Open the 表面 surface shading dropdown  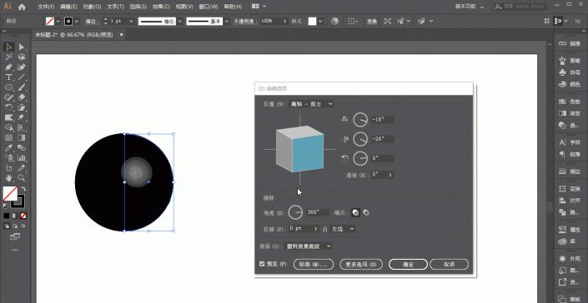point(309,246)
